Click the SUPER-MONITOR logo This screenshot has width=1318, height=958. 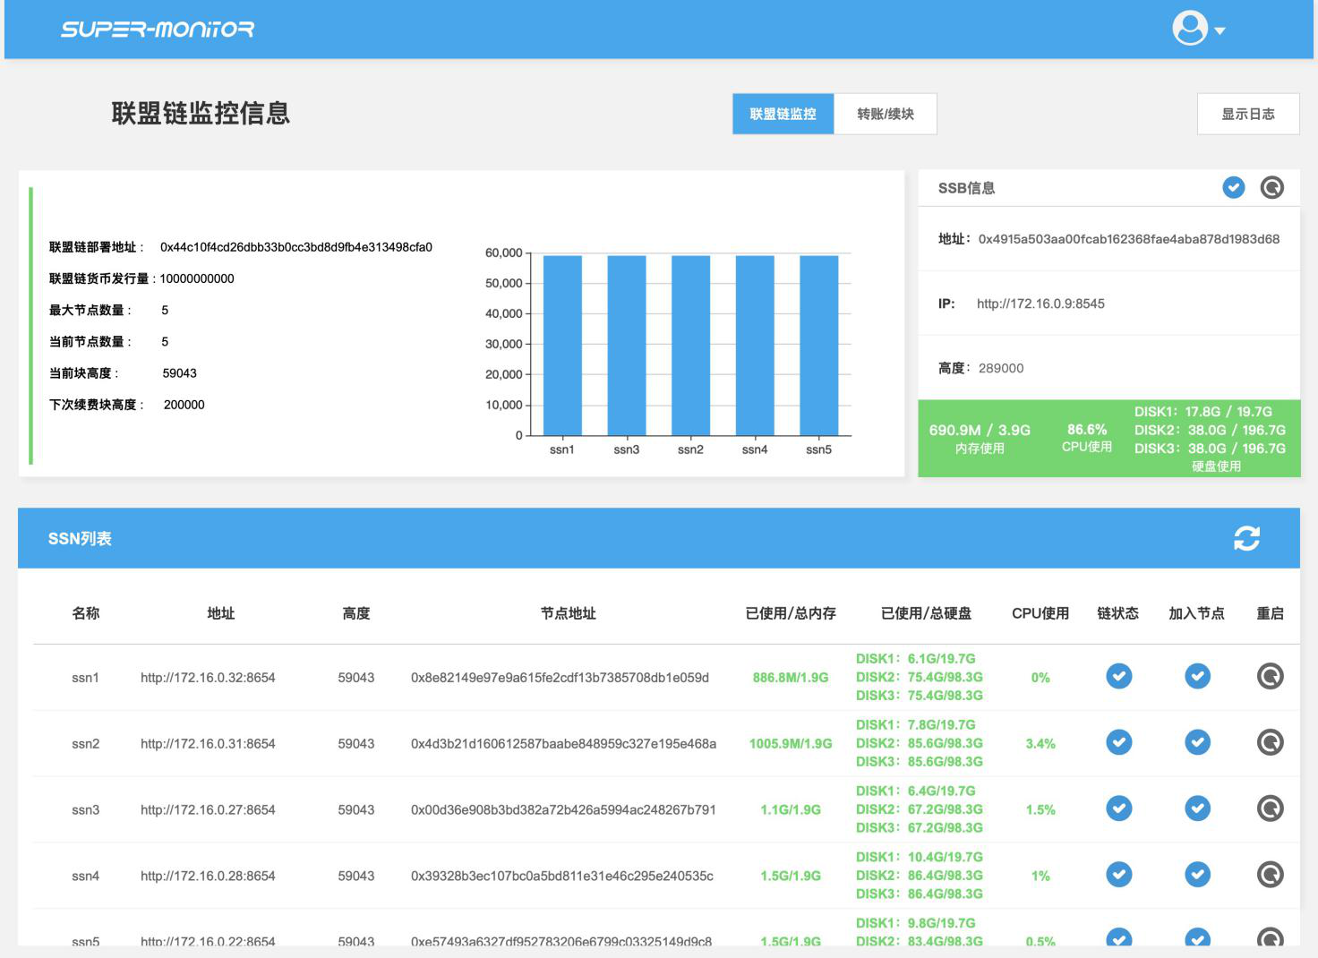coord(158,30)
